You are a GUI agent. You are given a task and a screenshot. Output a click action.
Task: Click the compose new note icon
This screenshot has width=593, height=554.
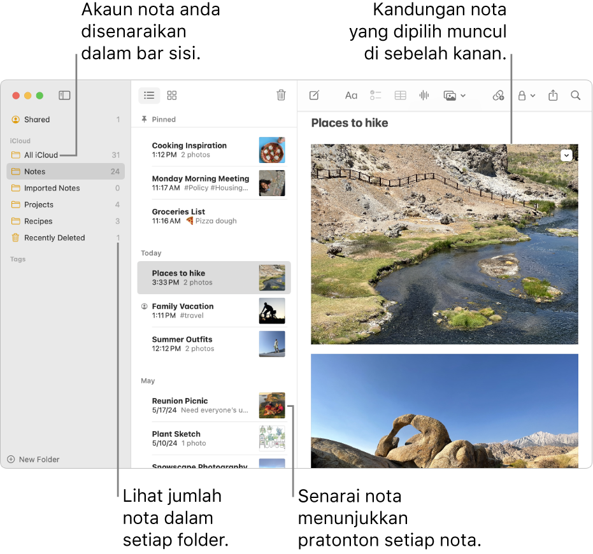pos(314,96)
